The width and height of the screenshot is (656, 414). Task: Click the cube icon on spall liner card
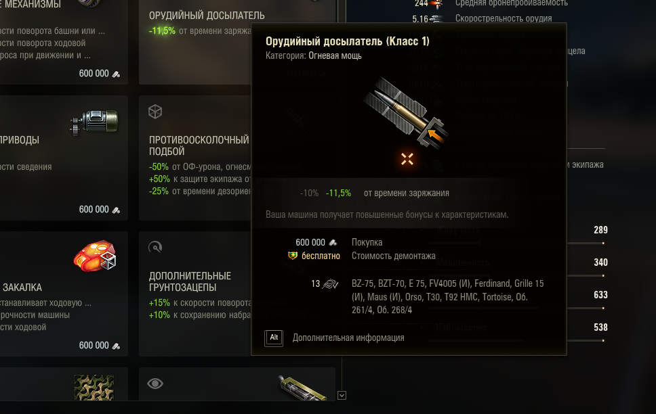click(155, 112)
